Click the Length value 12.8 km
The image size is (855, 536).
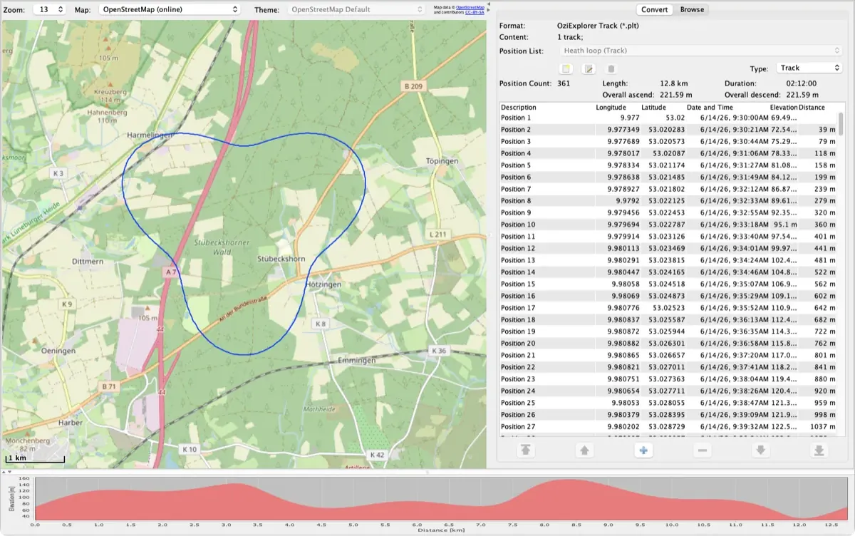pos(673,83)
